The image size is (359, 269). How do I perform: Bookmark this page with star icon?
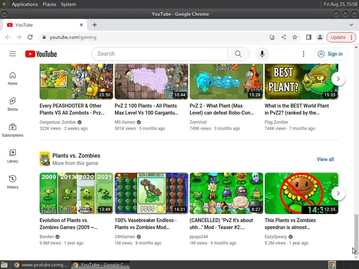click(x=295, y=37)
